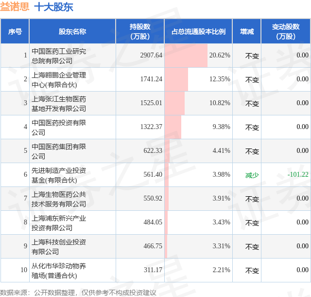Select shareholder 中国医药集团有限公司
This screenshot has height=297, width=311.
tap(59, 151)
